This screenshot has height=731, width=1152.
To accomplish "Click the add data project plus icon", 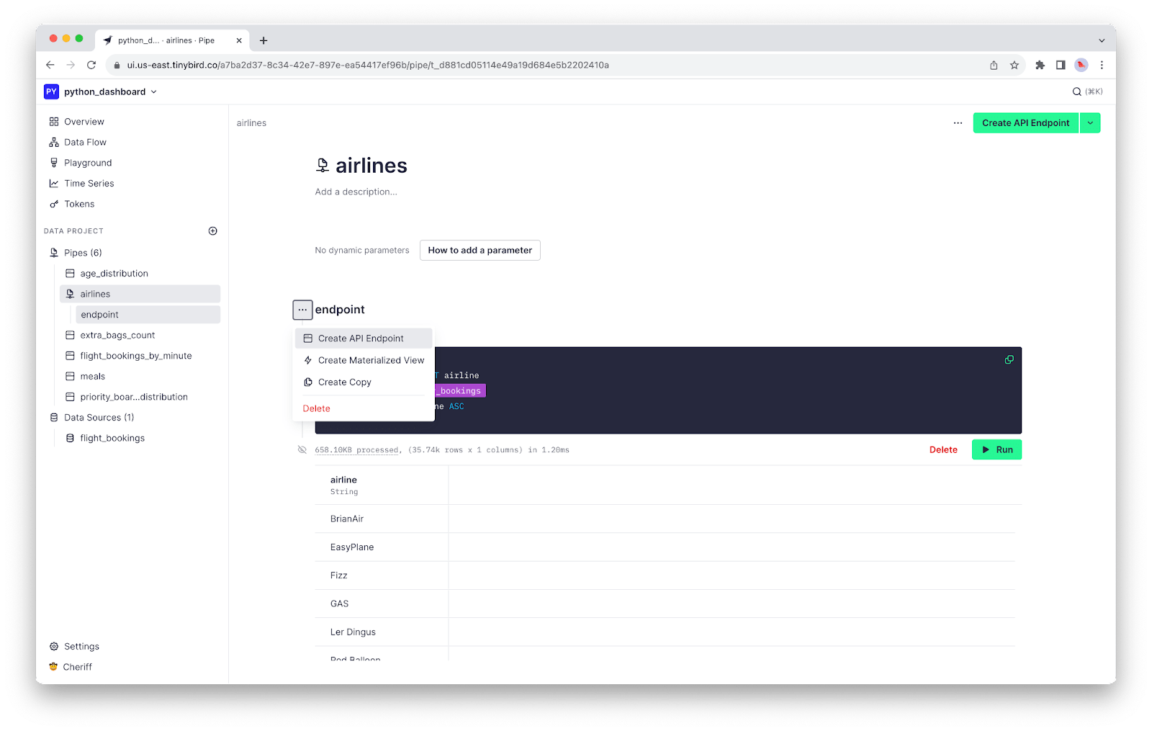I will point(212,231).
